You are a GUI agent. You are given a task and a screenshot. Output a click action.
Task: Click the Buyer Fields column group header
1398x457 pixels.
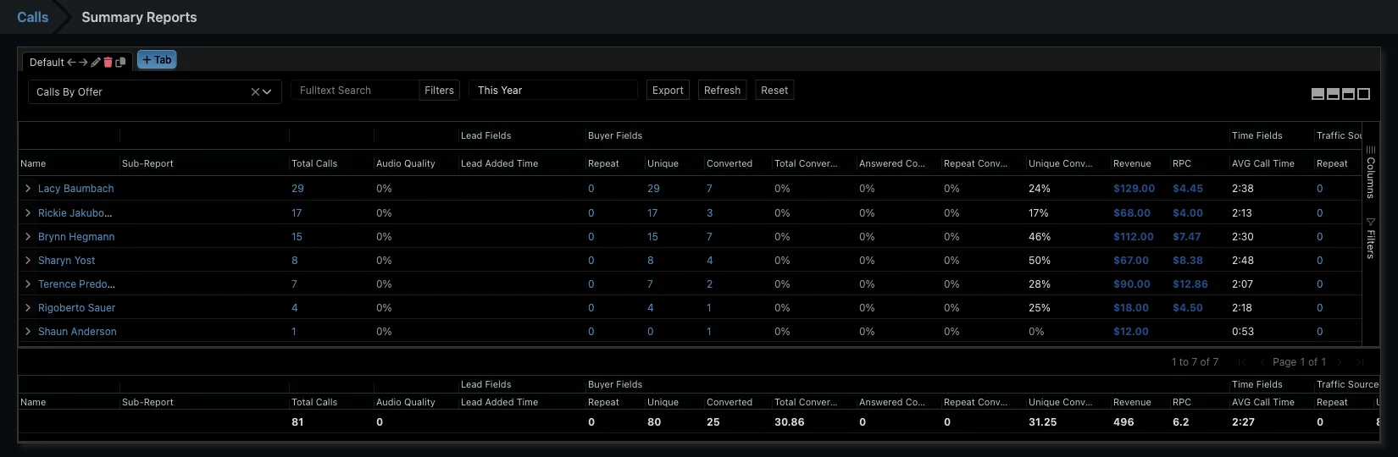[615, 135]
